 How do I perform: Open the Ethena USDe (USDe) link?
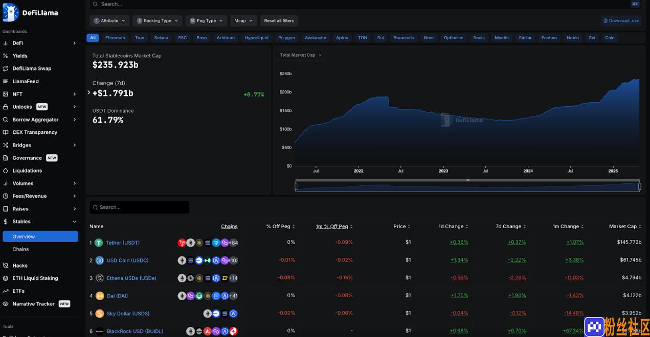pyautogui.click(x=131, y=278)
